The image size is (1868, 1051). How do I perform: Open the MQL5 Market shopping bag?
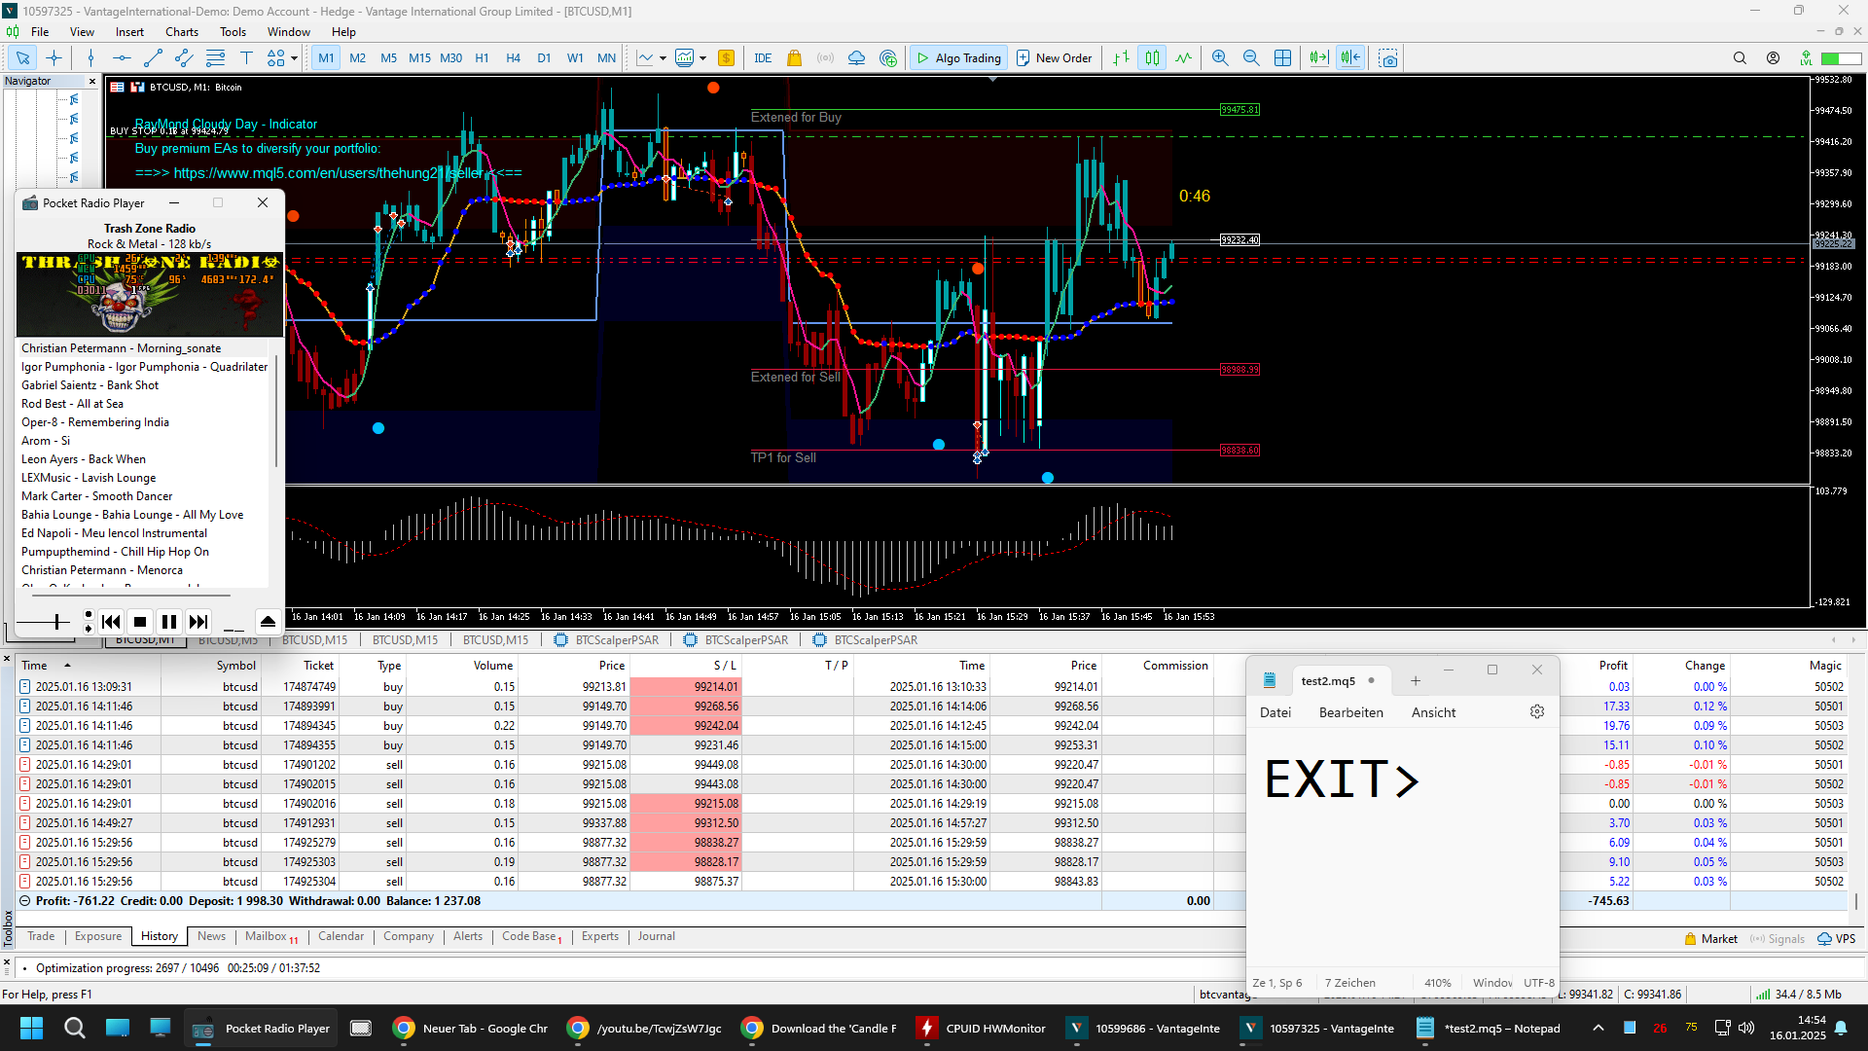[x=794, y=58]
